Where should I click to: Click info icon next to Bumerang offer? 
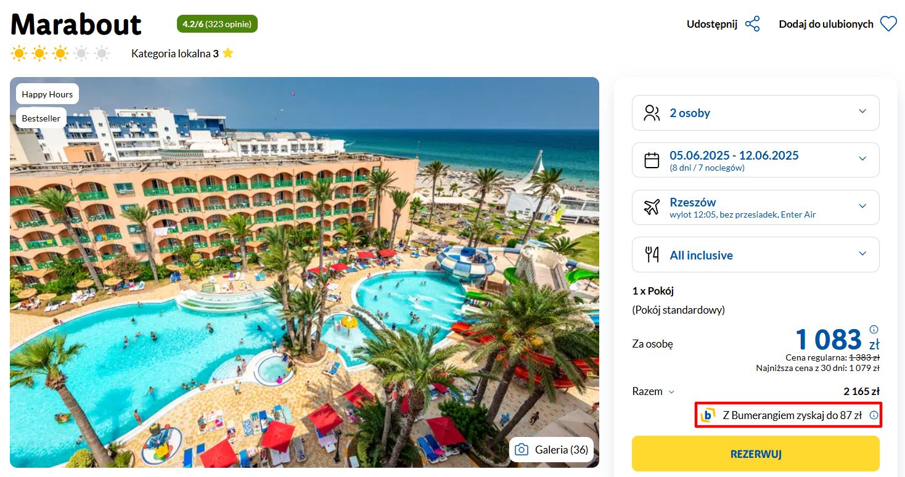[x=874, y=415]
